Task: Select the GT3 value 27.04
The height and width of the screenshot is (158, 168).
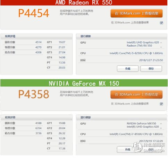Action: point(62,52)
